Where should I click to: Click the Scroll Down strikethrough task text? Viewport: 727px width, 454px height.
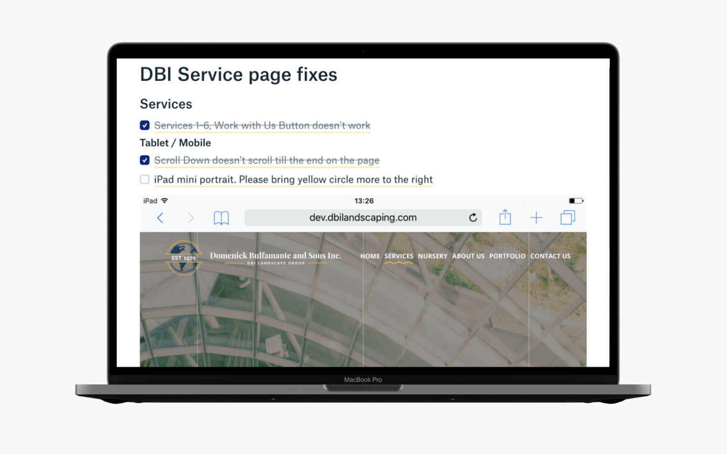pyautogui.click(x=267, y=160)
